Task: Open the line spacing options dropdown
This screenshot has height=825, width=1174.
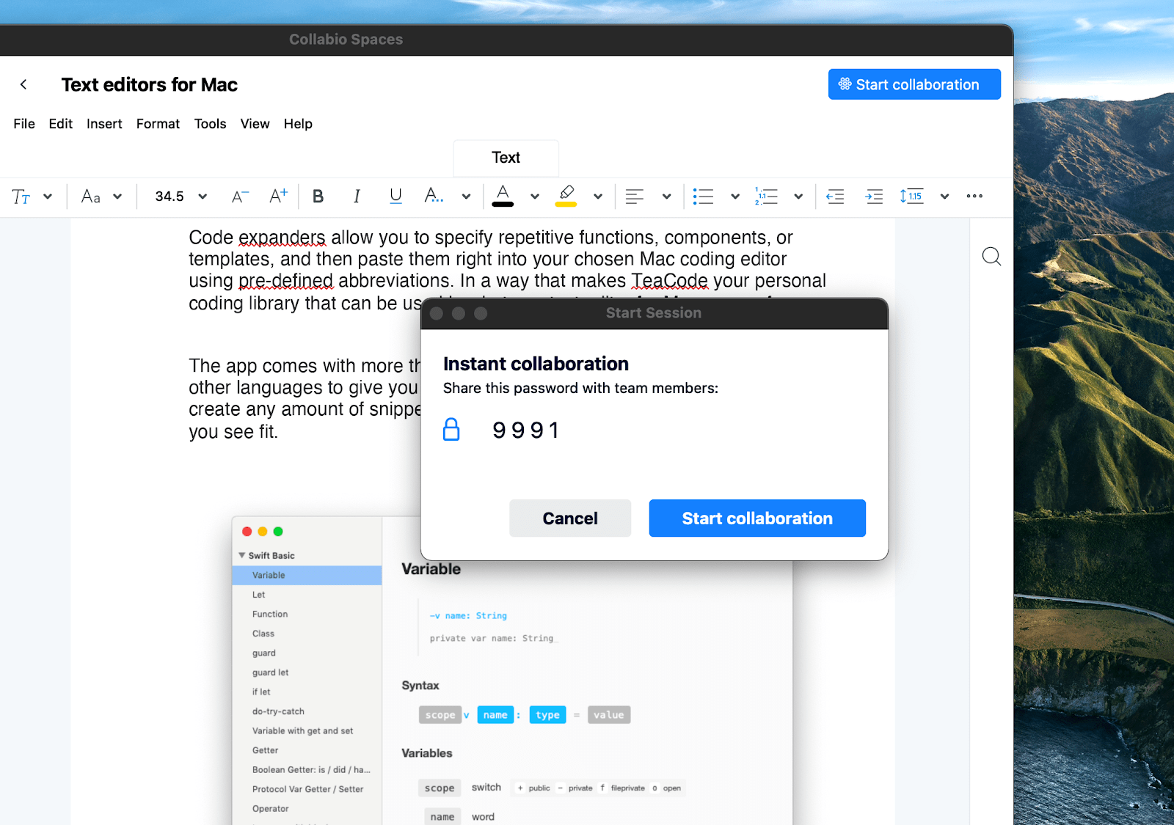Action: (944, 196)
